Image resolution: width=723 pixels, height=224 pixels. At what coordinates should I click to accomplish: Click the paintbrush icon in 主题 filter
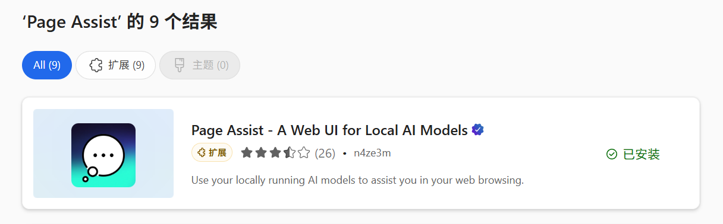click(179, 65)
